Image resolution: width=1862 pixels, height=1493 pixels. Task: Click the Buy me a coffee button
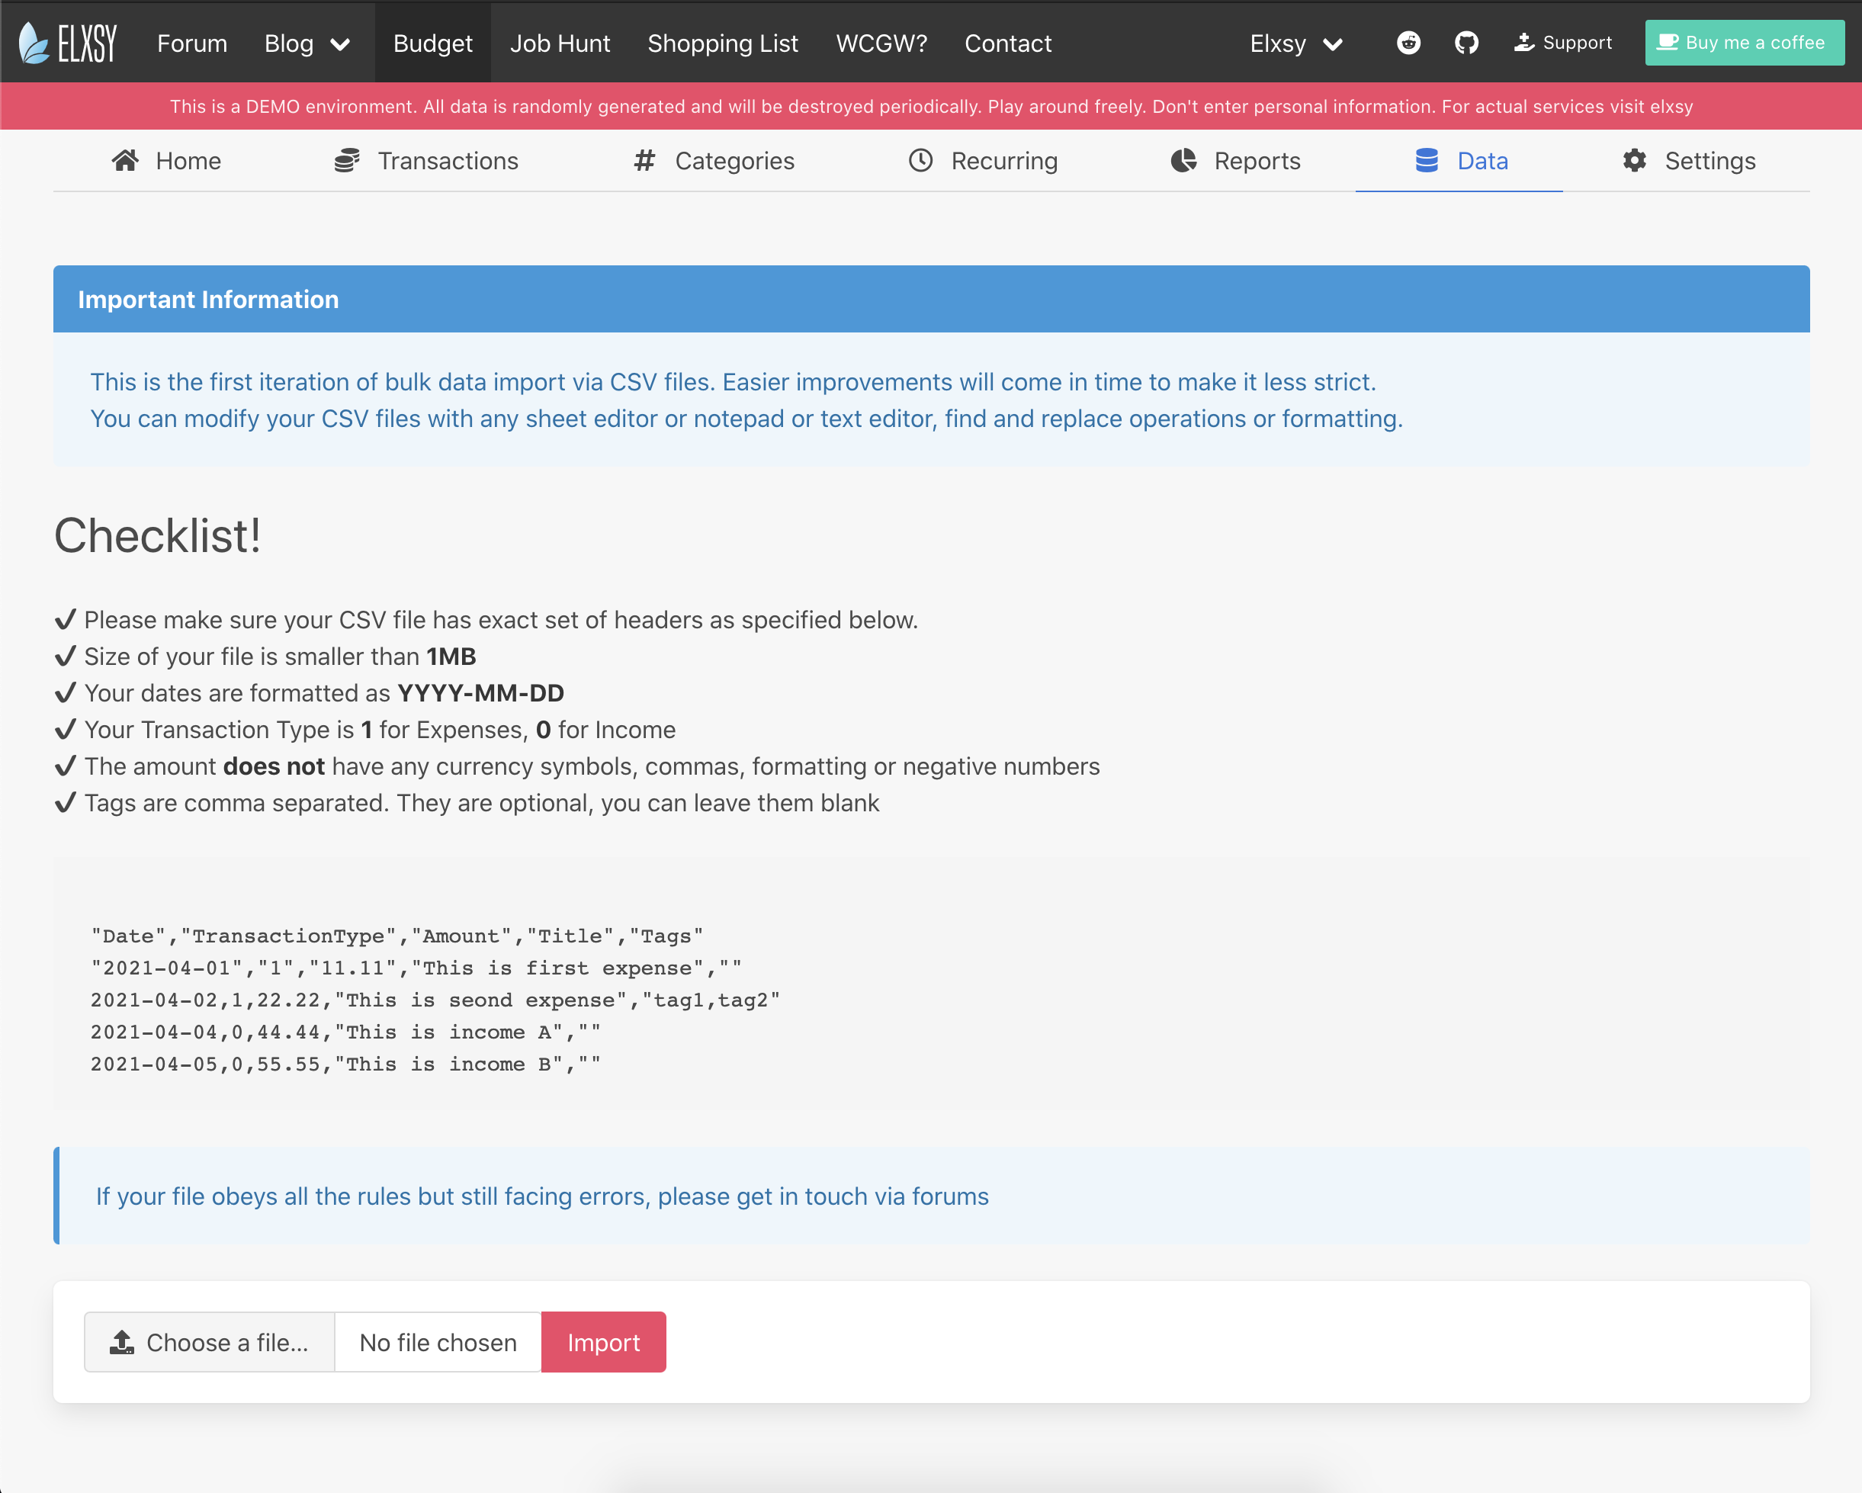point(1744,42)
